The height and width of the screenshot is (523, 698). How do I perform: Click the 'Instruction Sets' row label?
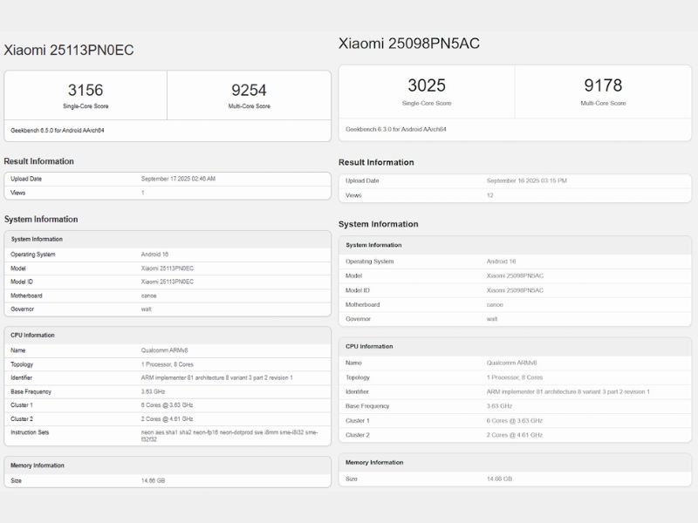[30, 432]
